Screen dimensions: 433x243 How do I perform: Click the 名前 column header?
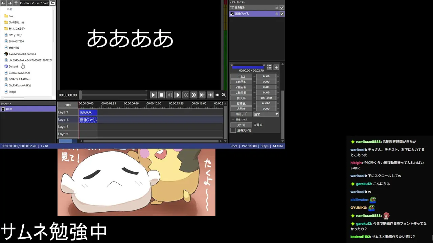(x=10, y=9)
